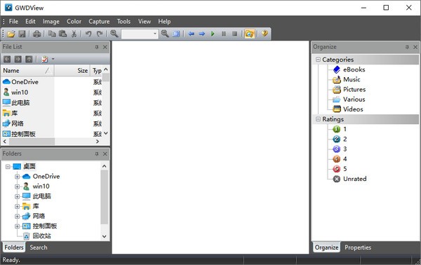Pin the Organize panel
The image size is (421, 265).
coord(407,47)
